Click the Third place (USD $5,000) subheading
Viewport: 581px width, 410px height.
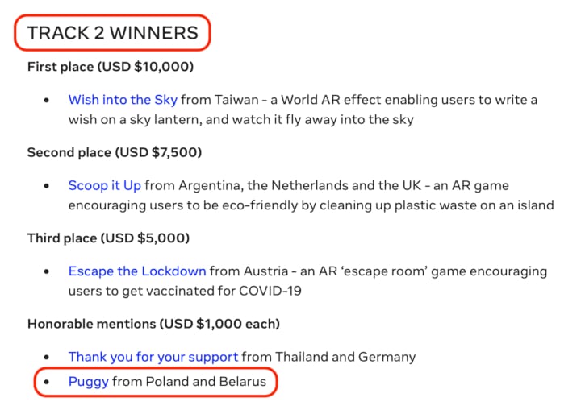tap(108, 238)
